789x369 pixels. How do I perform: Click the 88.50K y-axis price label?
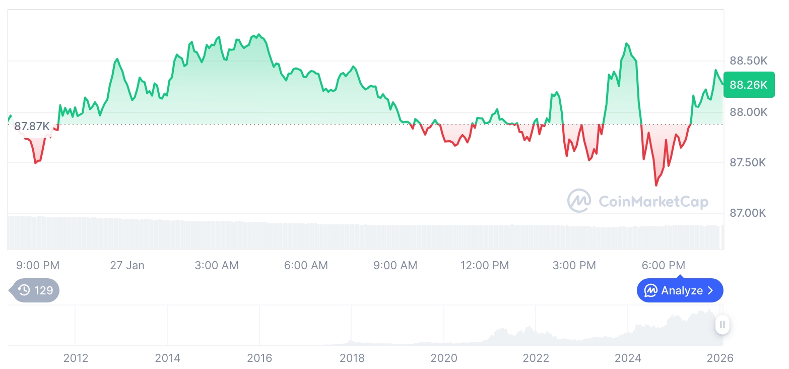748,61
